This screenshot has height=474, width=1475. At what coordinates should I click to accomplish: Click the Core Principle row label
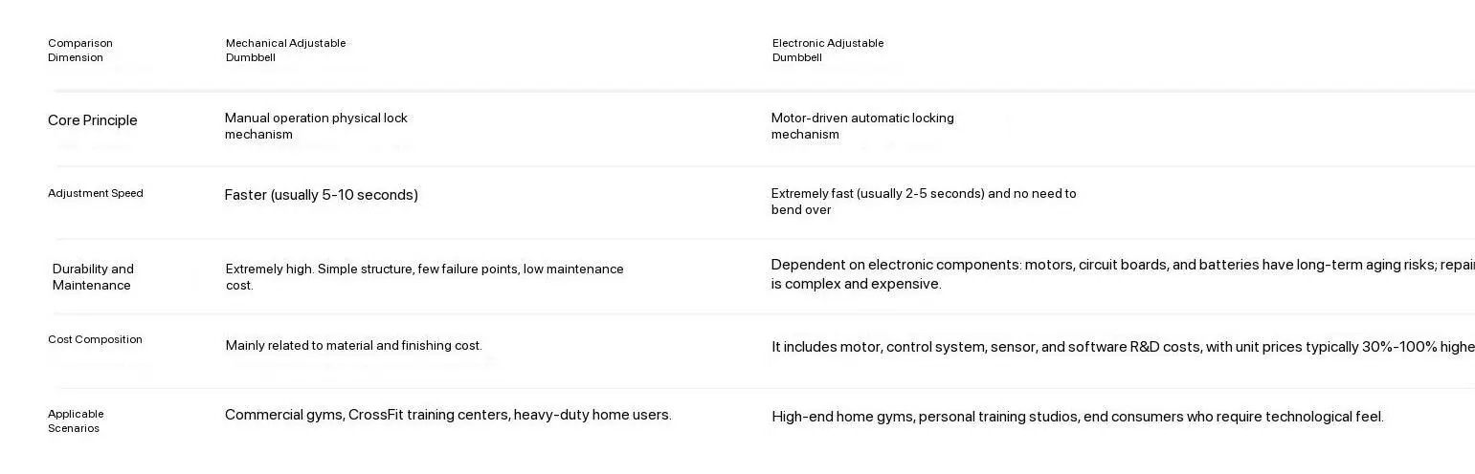click(x=93, y=120)
